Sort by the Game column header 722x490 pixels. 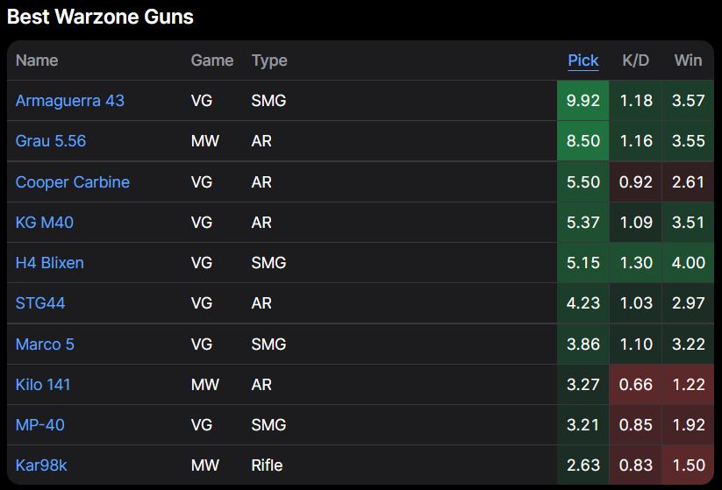[x=211, y=60]
